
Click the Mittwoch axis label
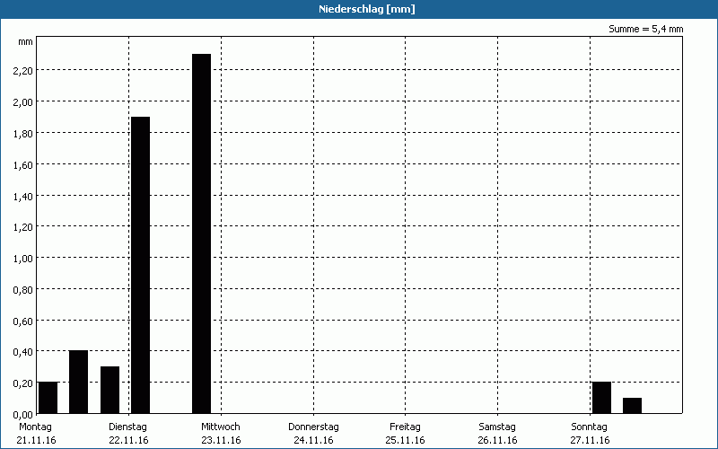(x=220, y=427)
